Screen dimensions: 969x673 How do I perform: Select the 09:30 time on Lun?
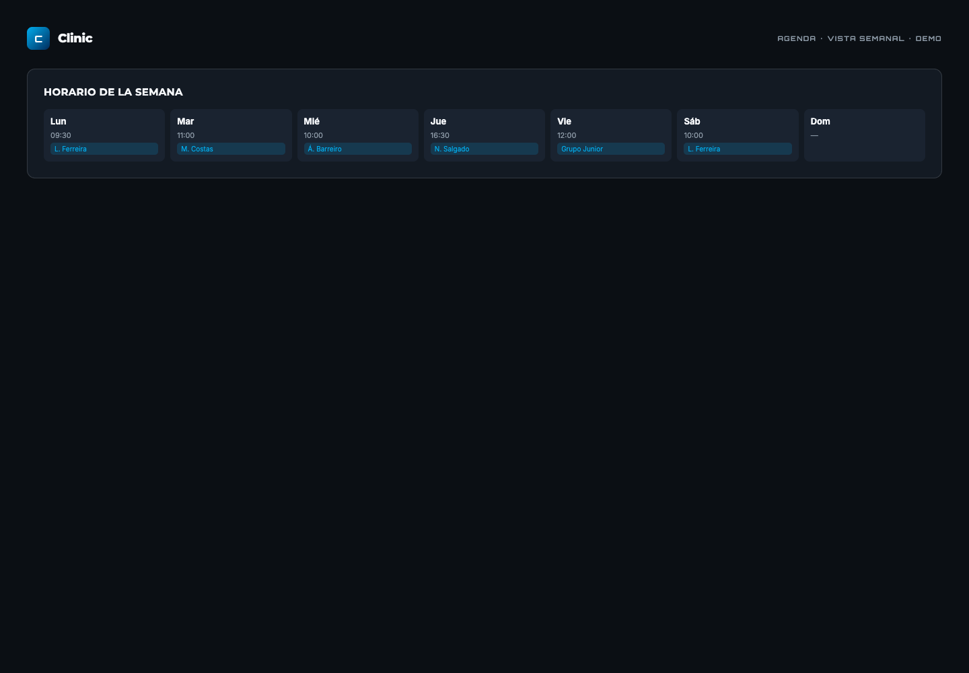click(x=61, y=135)
